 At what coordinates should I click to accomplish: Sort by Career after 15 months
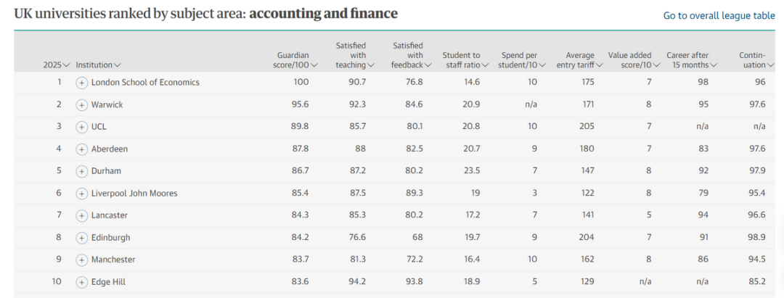coord(692,60)
